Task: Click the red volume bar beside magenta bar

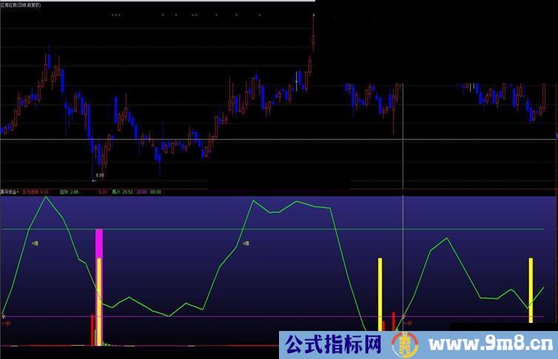Action: pos(92,330)
